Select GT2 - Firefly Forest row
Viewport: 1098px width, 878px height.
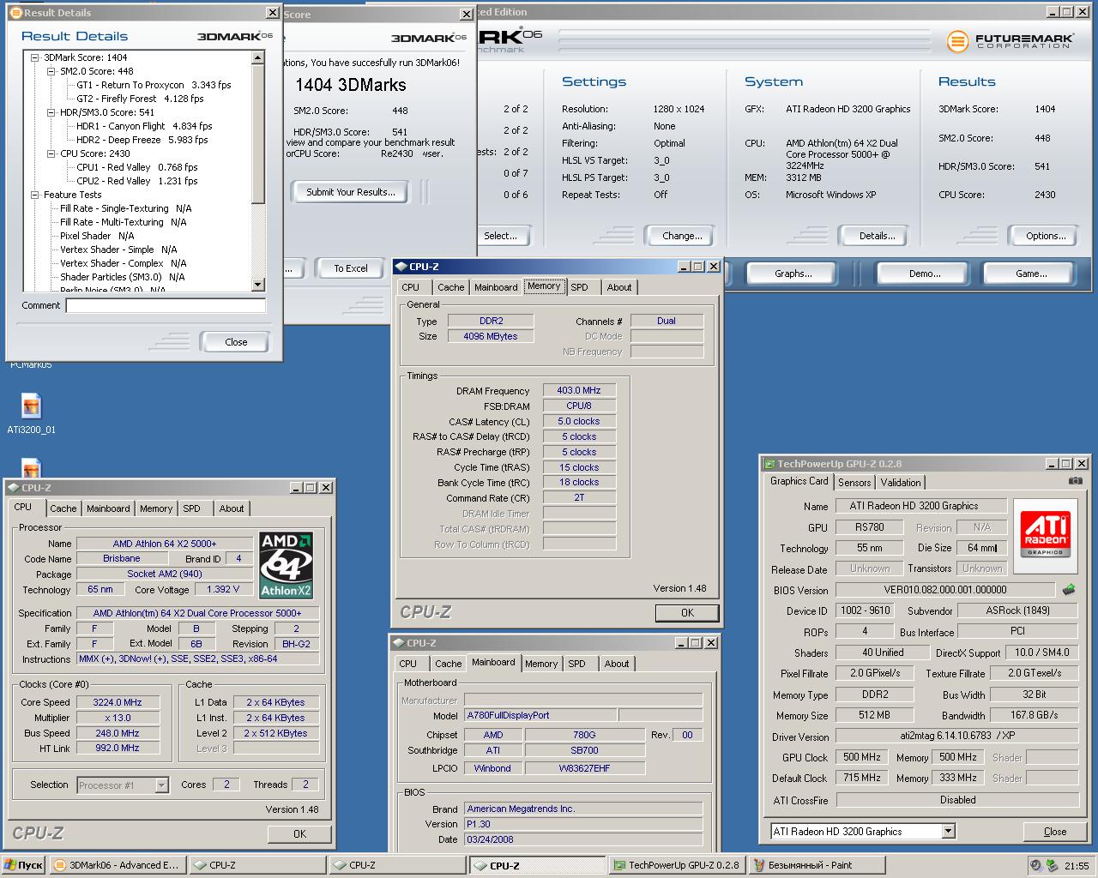tap(140, 99)
